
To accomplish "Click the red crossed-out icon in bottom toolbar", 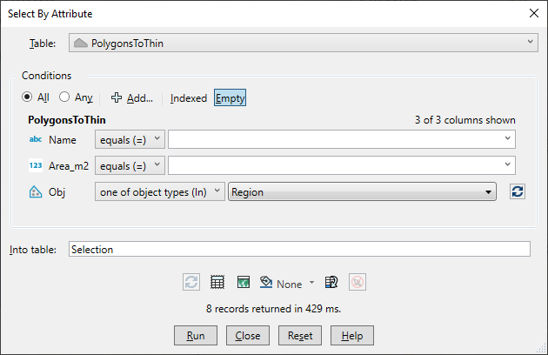I will tap(357, 283).
